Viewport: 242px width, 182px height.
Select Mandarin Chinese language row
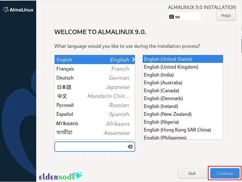[95, 96]
